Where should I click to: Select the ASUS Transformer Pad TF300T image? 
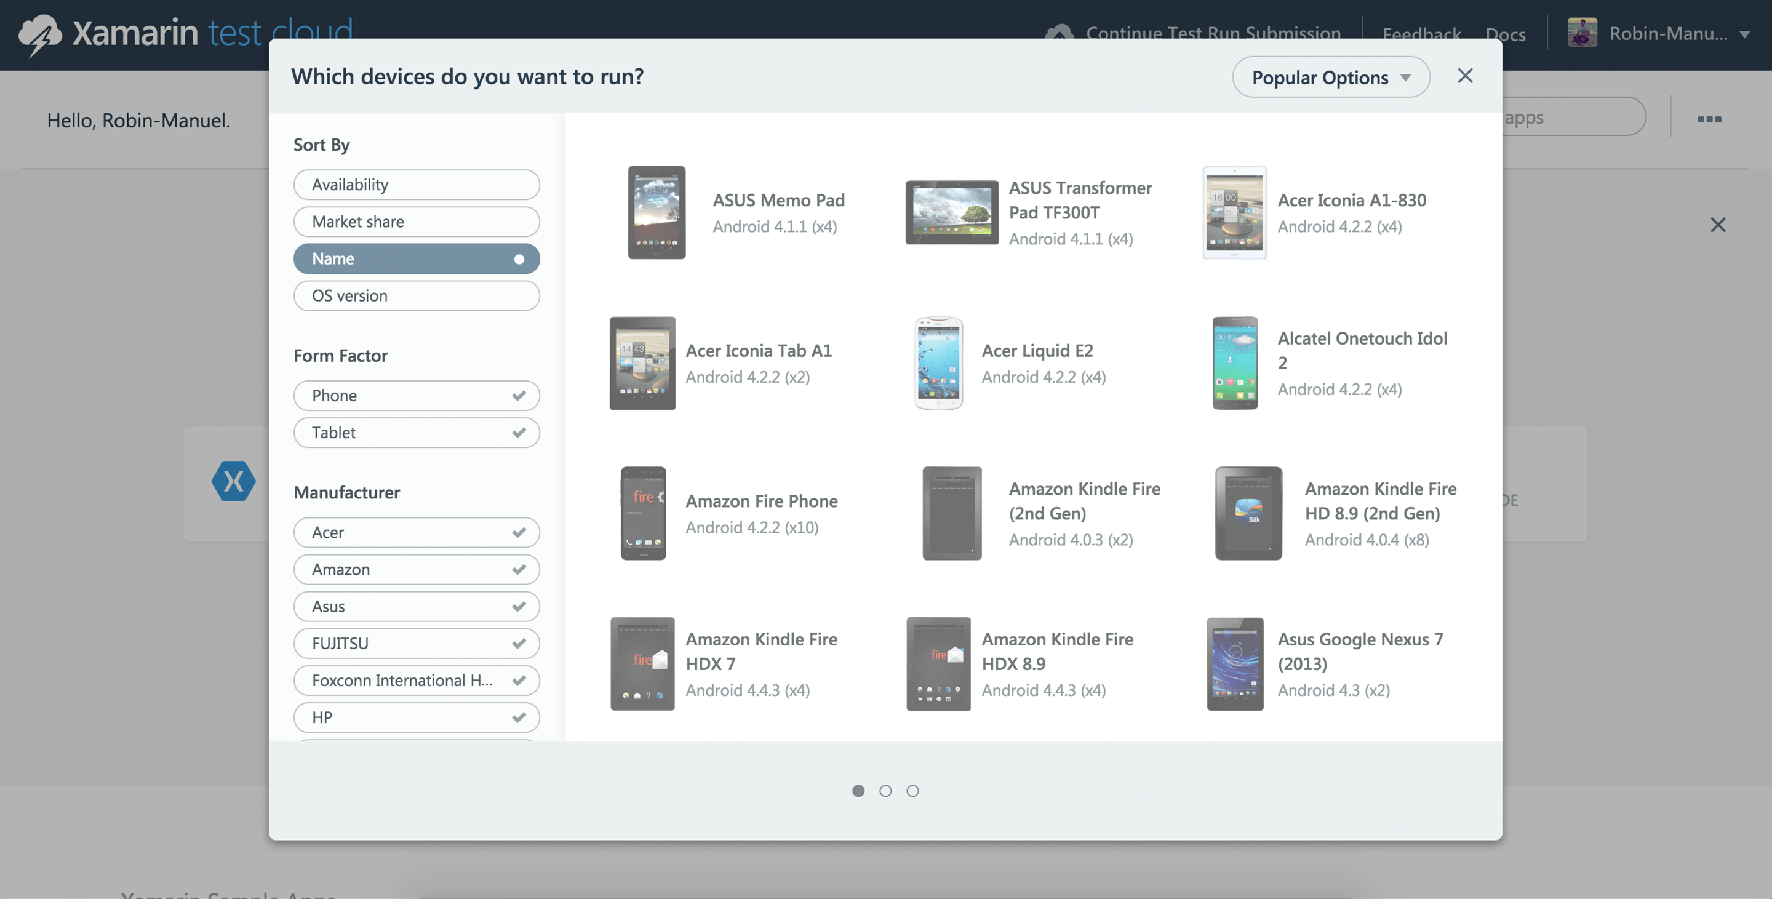[951, 212]
